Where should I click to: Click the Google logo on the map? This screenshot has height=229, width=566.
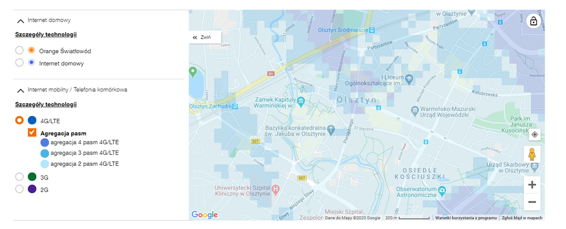tap(205, 215)
